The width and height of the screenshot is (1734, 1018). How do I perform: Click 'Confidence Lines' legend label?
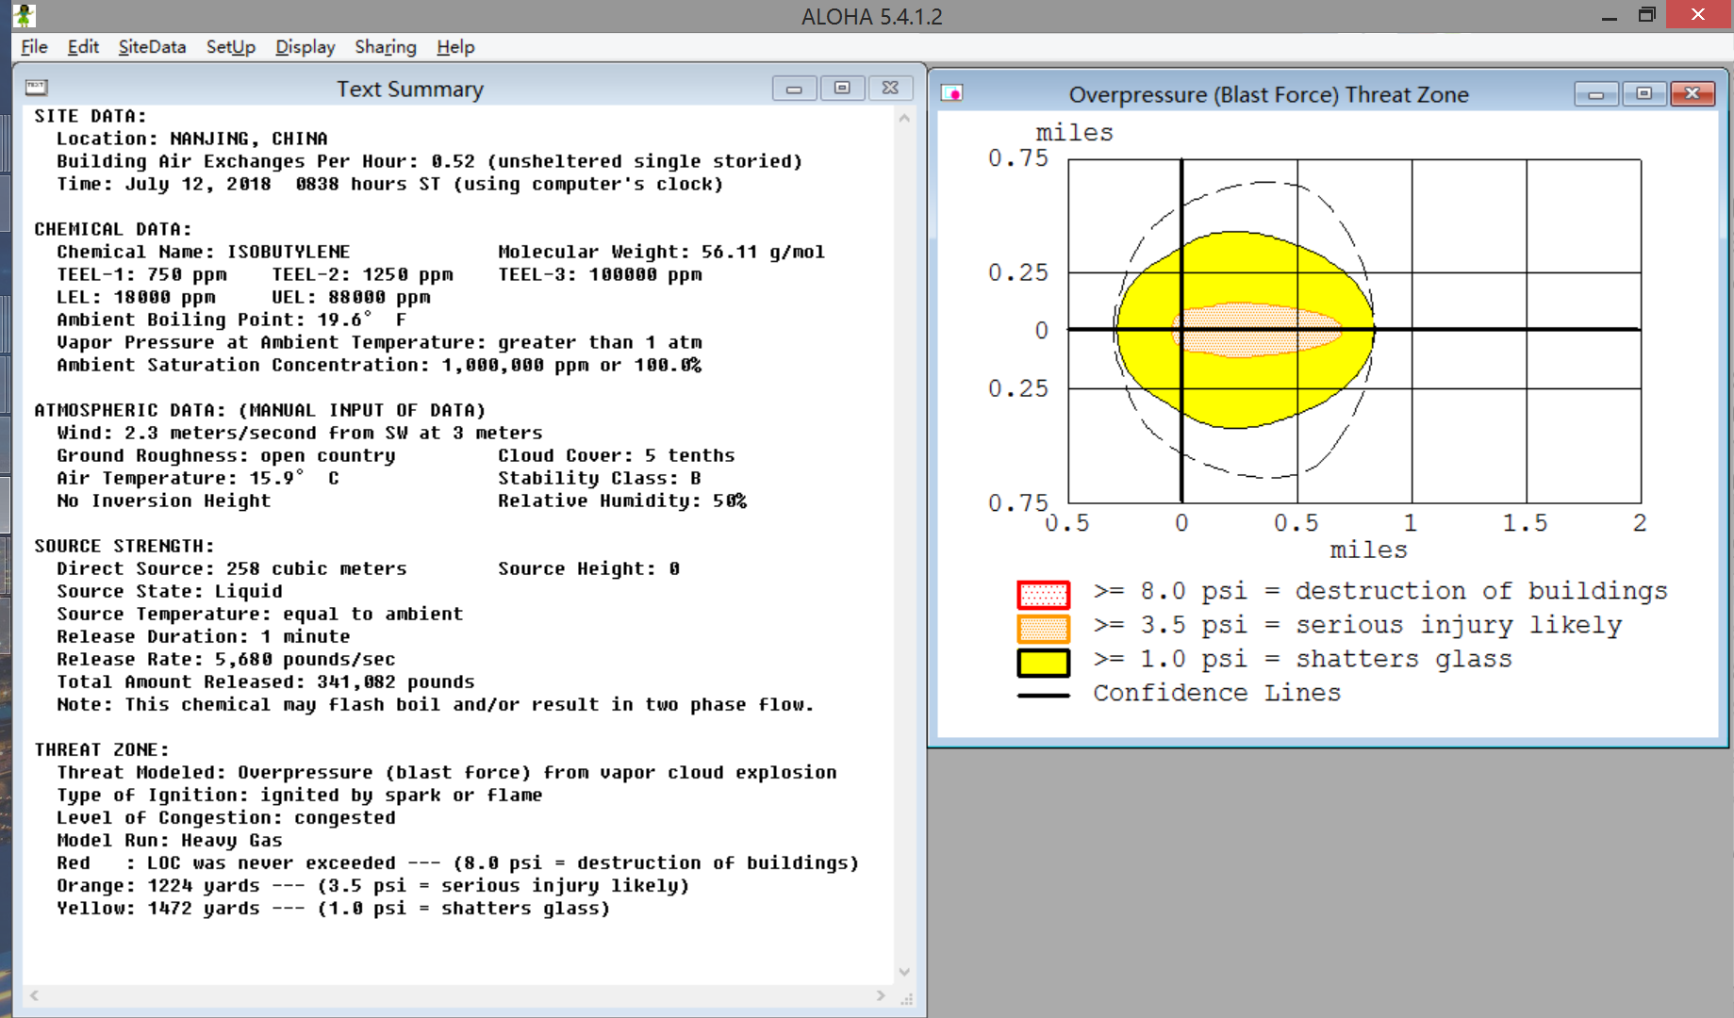[x=1216, y=693]
